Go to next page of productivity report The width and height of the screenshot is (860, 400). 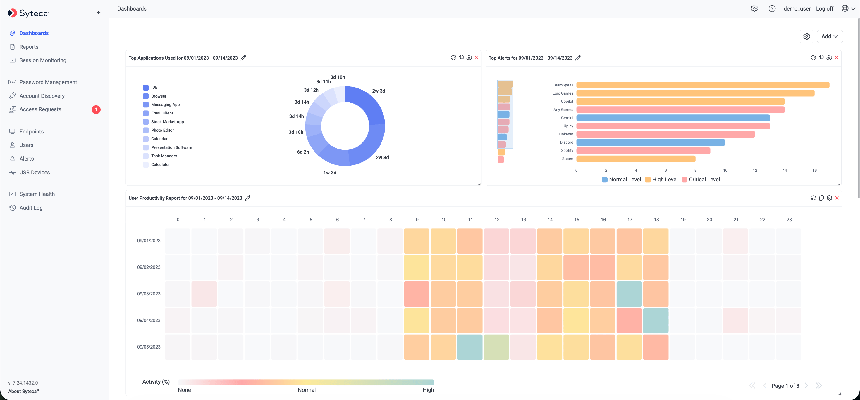coord(806,386)
